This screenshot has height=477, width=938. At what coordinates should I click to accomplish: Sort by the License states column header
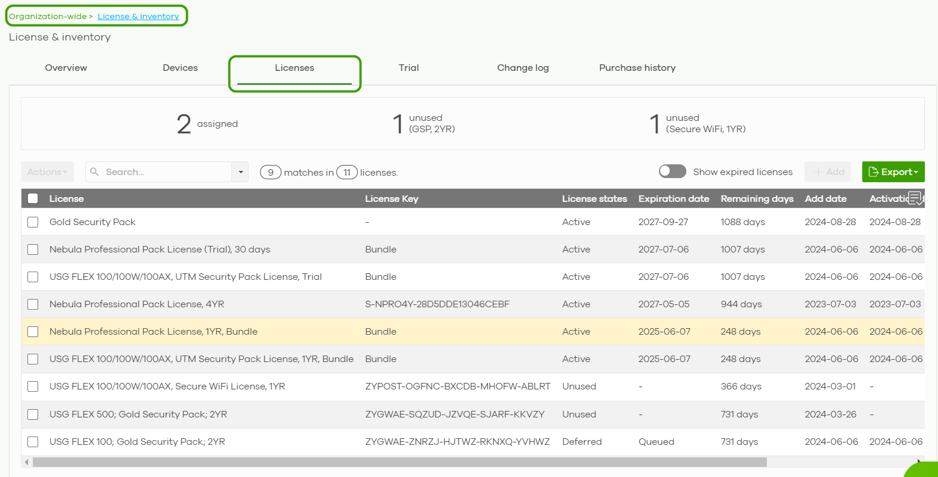click(x=595, y=198)
